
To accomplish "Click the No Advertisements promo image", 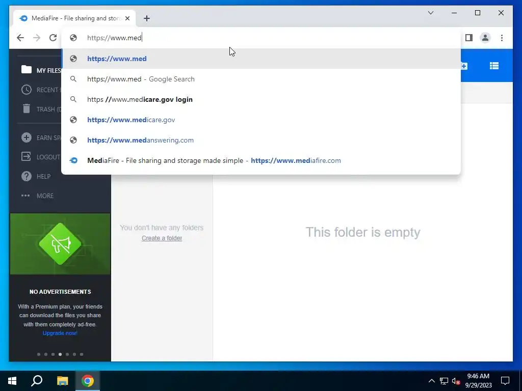I will point(60,244).
